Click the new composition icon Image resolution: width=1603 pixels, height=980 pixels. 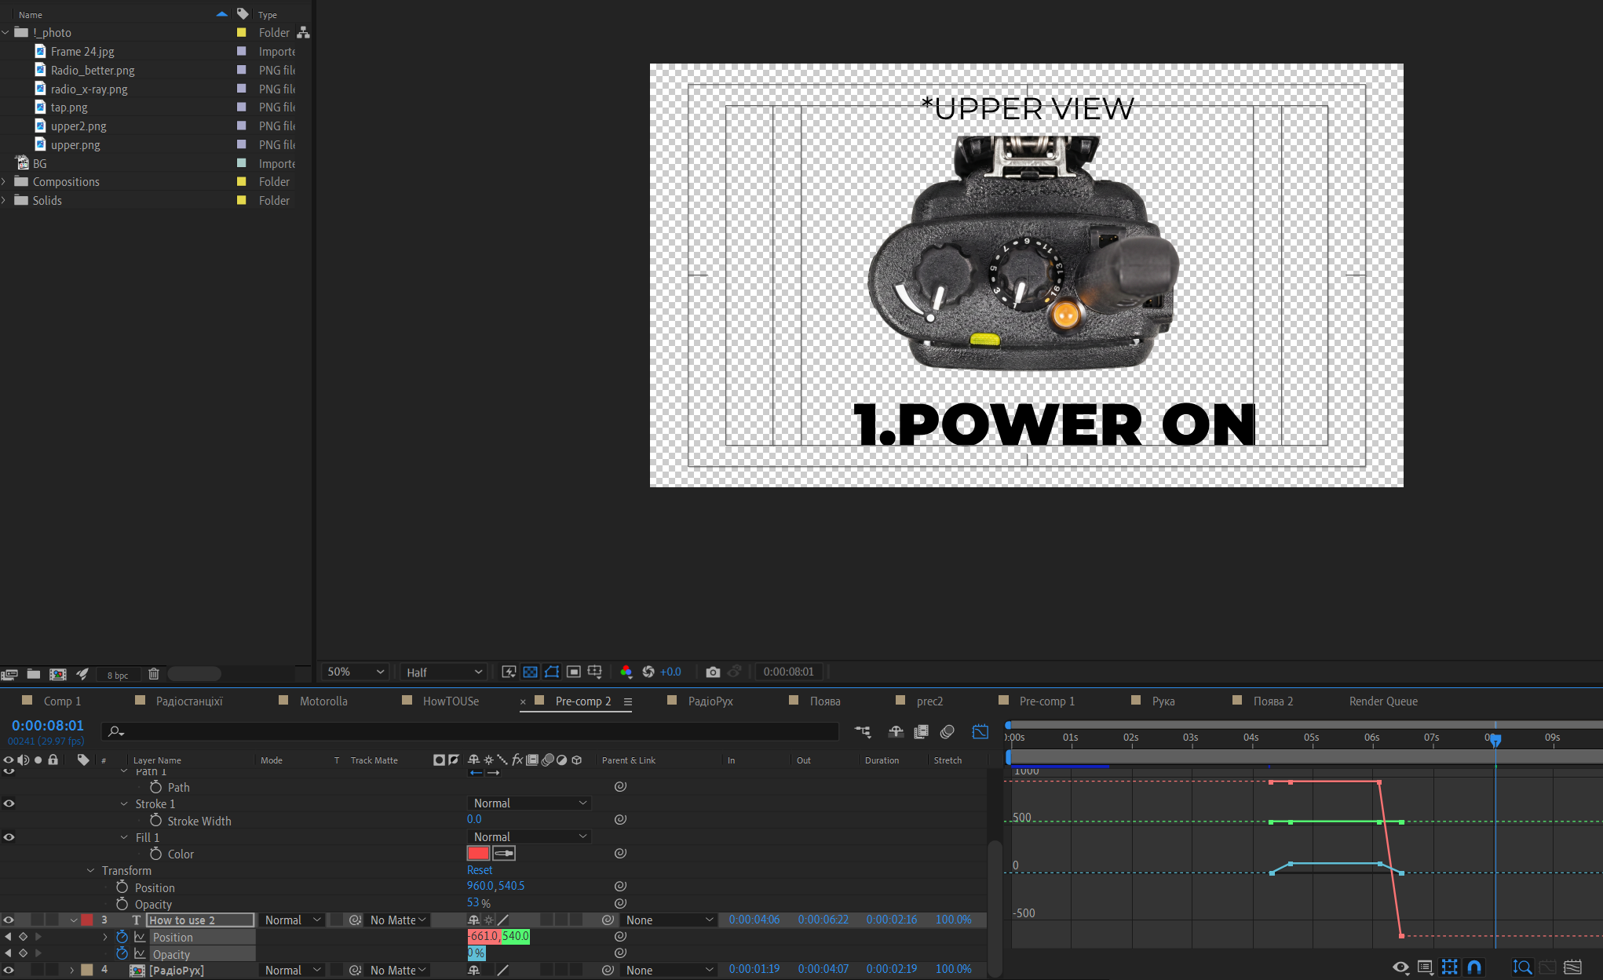58,674
